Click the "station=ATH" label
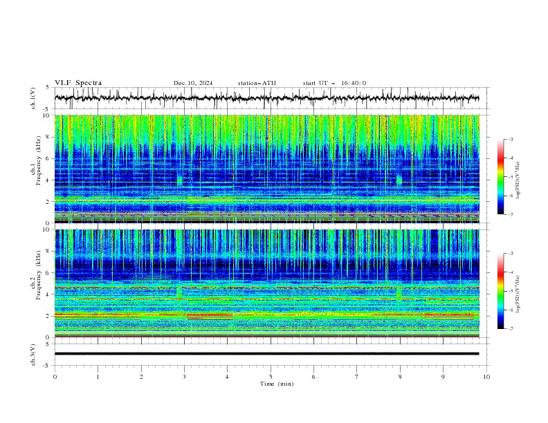548x423 pixels. click(257, 83)
